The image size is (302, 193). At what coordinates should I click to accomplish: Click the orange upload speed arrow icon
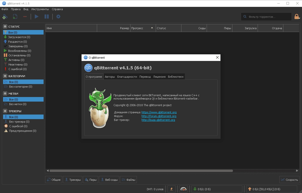[250, 189]
